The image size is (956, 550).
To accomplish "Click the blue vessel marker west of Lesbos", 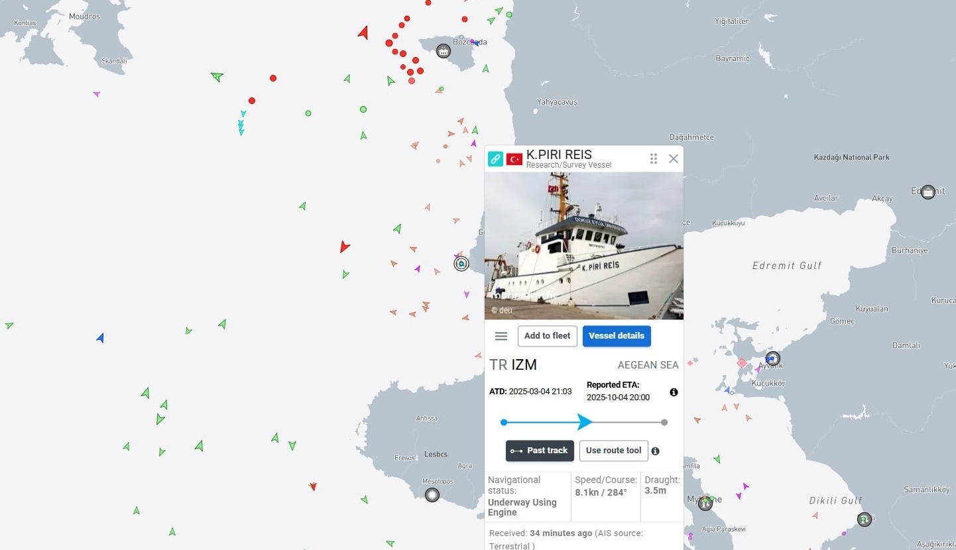I will click(x=100, y=338).
